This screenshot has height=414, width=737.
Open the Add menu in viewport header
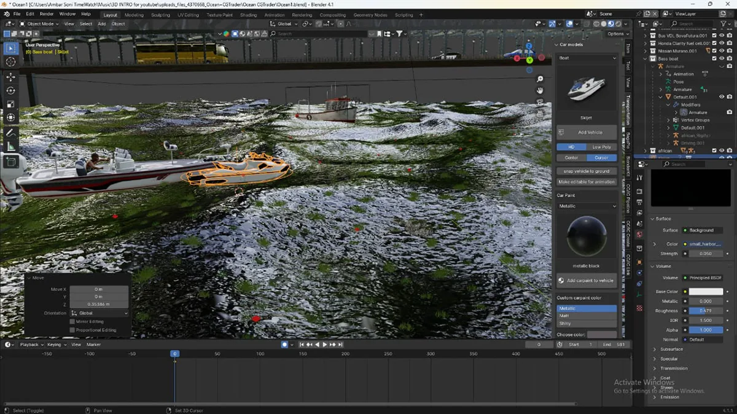[101, 24]
